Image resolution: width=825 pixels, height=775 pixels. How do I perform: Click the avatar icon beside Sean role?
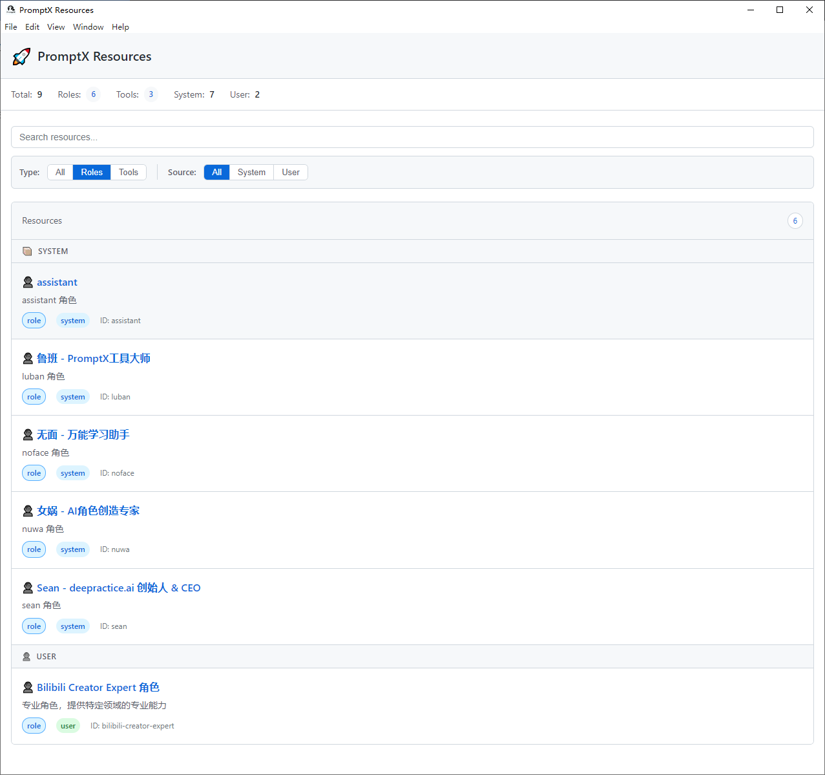(x=28, y=588)
